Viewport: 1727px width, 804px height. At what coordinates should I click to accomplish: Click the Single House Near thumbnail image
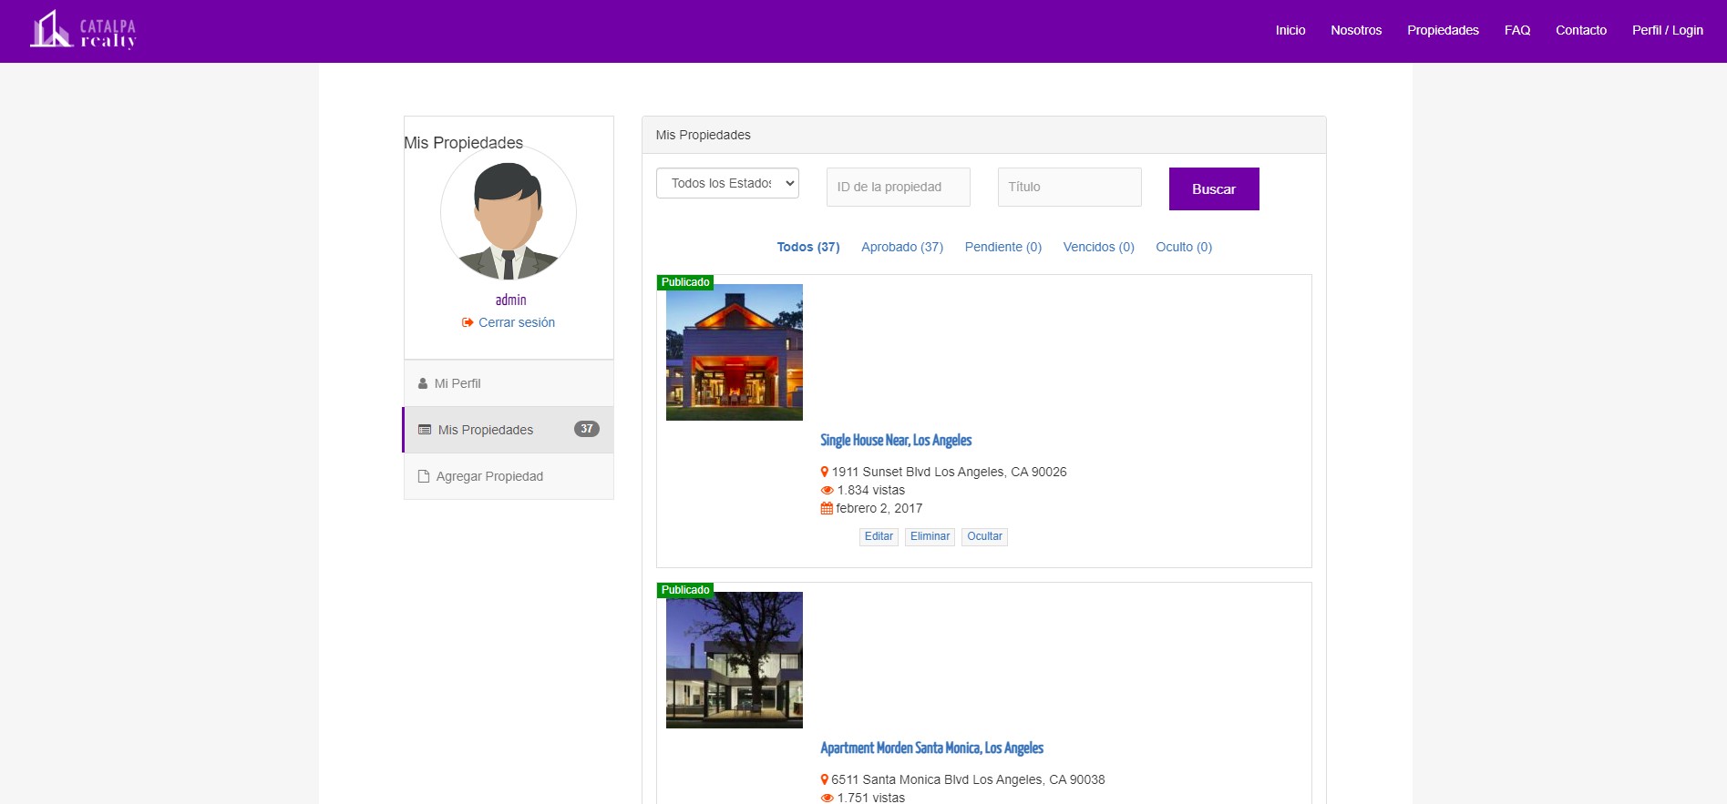pos(735,352)
